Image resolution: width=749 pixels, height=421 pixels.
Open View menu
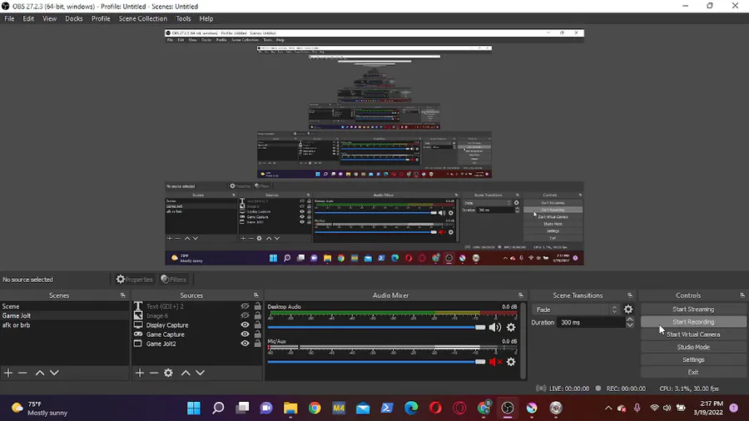pyautogui.click(x=49, y=18)
